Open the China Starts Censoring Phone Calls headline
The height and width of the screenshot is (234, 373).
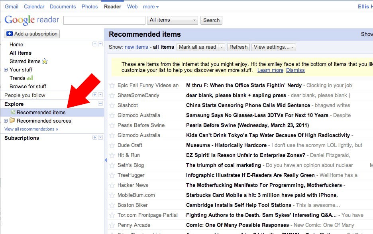click(248, 105)
